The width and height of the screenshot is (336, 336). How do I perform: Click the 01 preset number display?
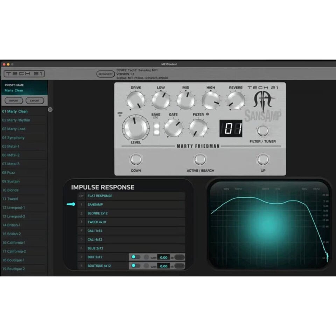tap(231, 128)
